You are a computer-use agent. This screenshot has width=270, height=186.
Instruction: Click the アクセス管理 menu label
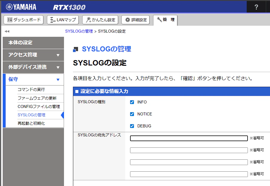23,55
